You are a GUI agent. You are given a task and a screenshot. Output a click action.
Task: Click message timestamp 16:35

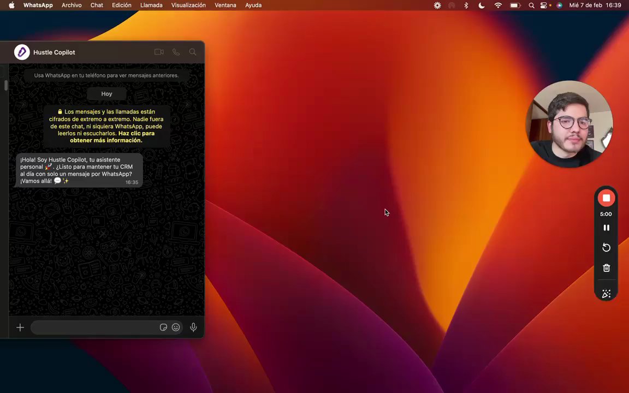tap(132, 182)
